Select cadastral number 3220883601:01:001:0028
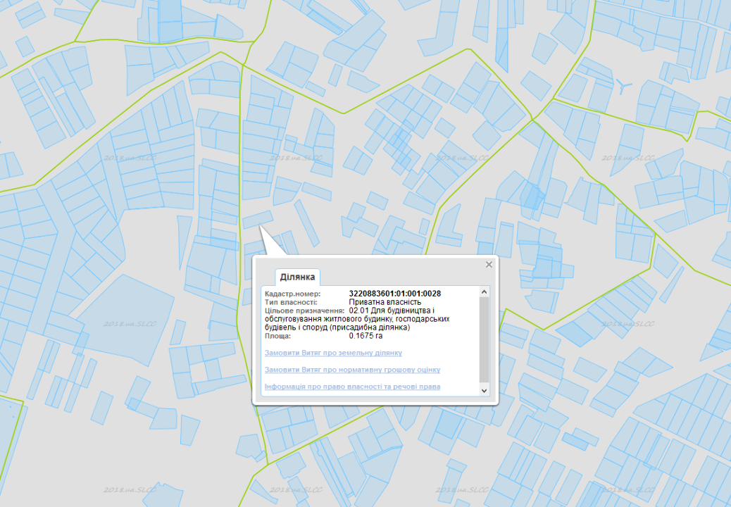The image size is (731, 507). tap(395, 294)
